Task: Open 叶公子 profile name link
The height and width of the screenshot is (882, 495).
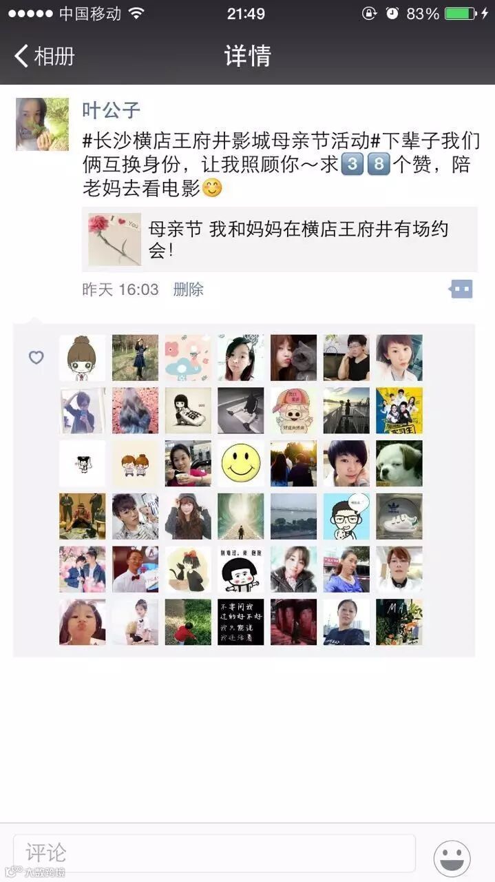Action: click(111, 110)
